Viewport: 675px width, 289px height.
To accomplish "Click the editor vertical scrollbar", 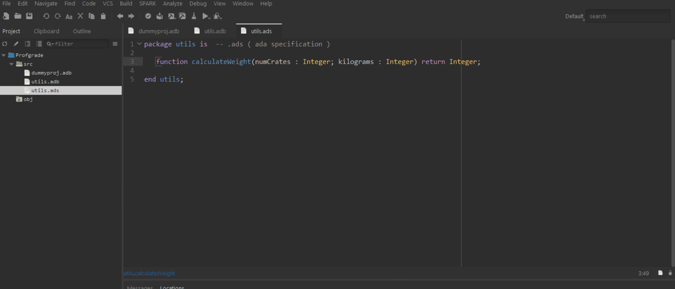I will [x=673, y=153].
